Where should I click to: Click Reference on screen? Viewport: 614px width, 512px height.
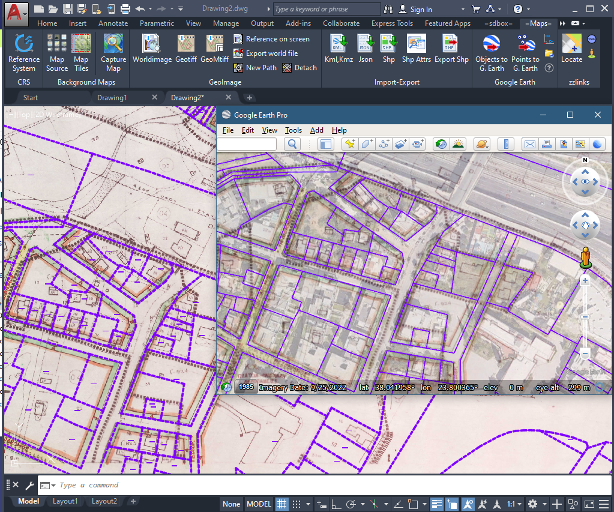271,39
